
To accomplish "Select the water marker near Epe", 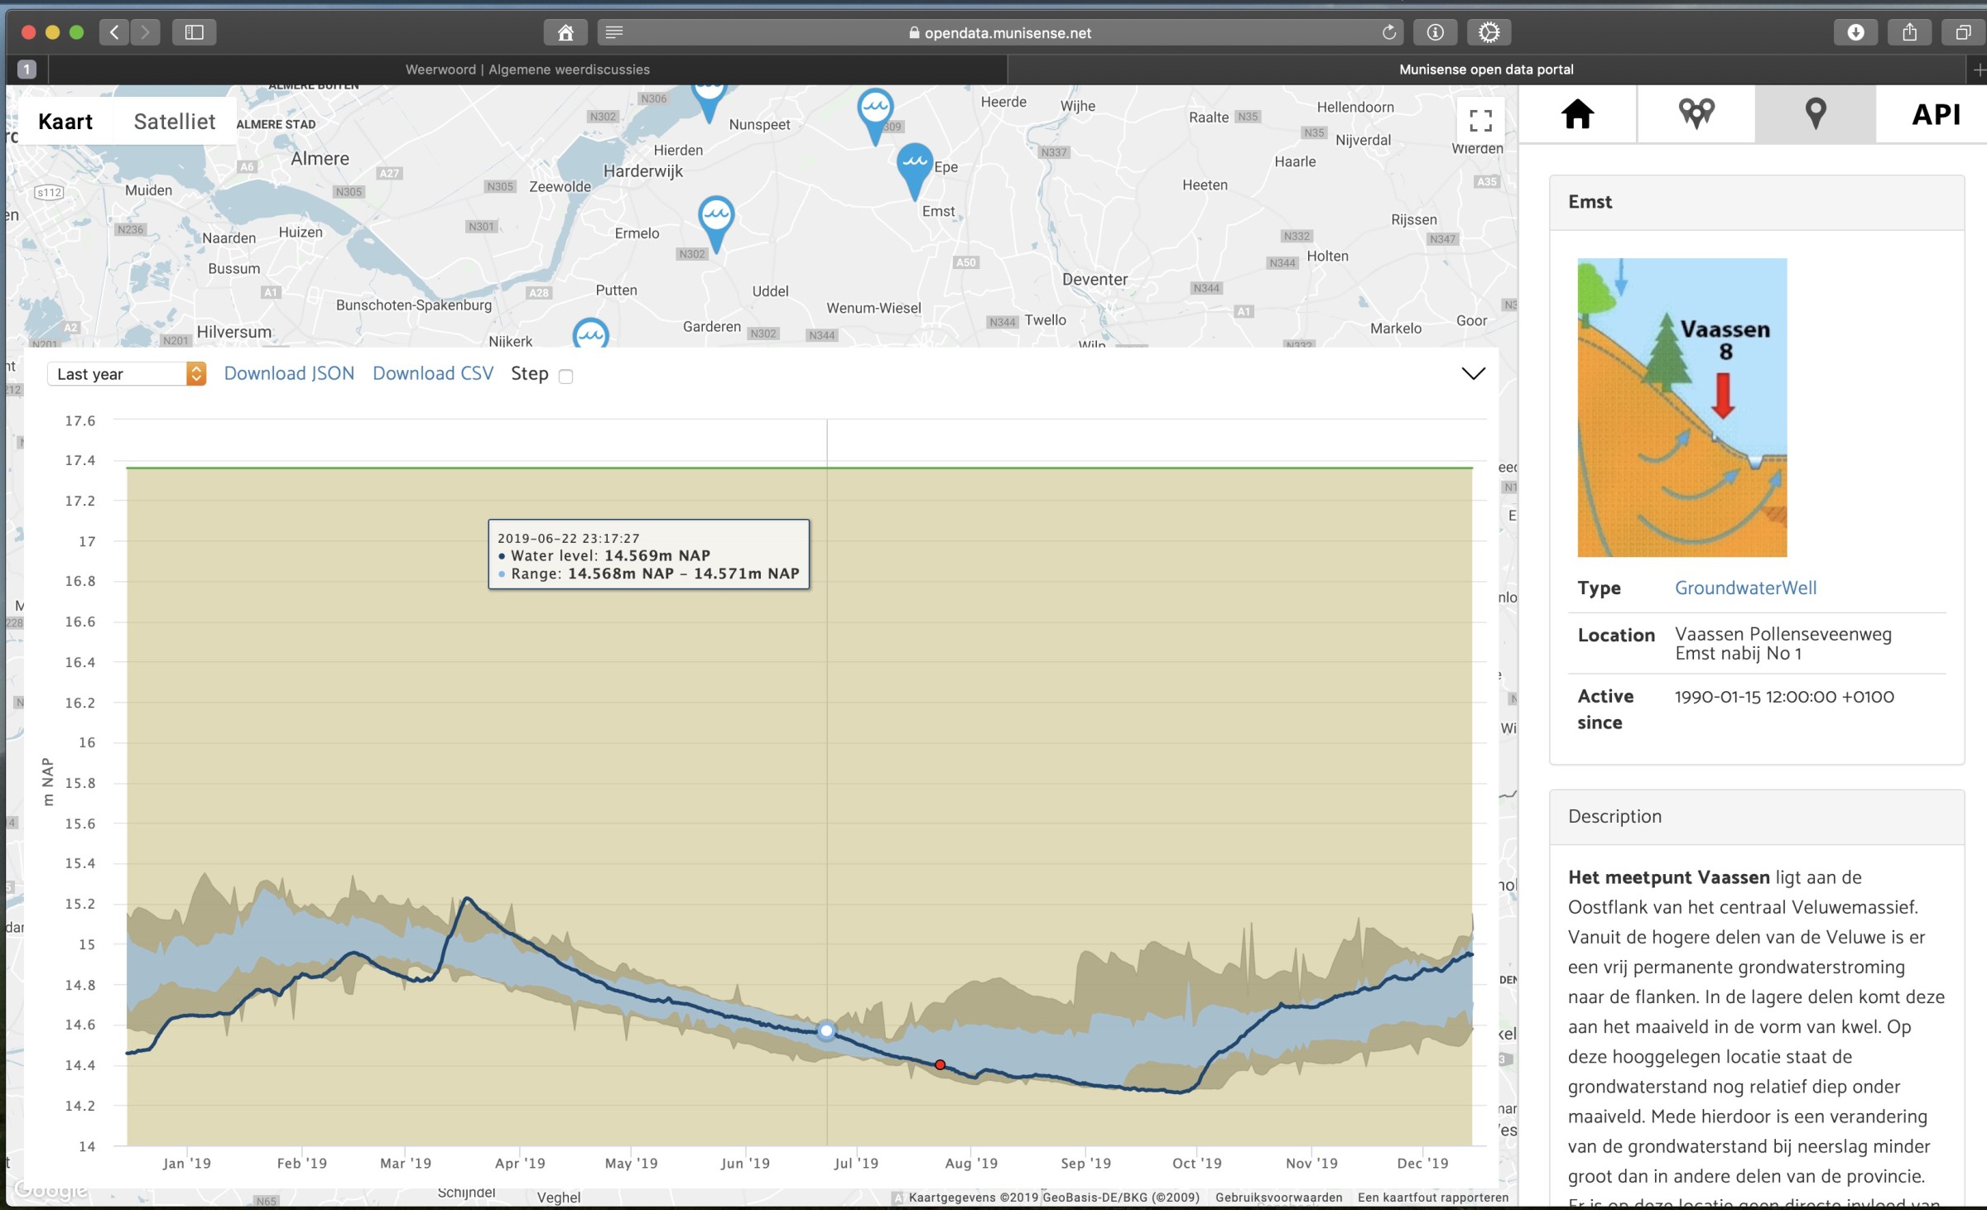I will [914, 166].
